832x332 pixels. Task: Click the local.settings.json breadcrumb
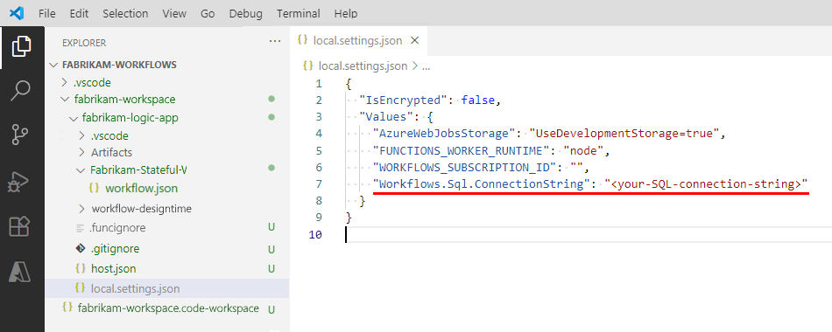click(x=363, y=66)
